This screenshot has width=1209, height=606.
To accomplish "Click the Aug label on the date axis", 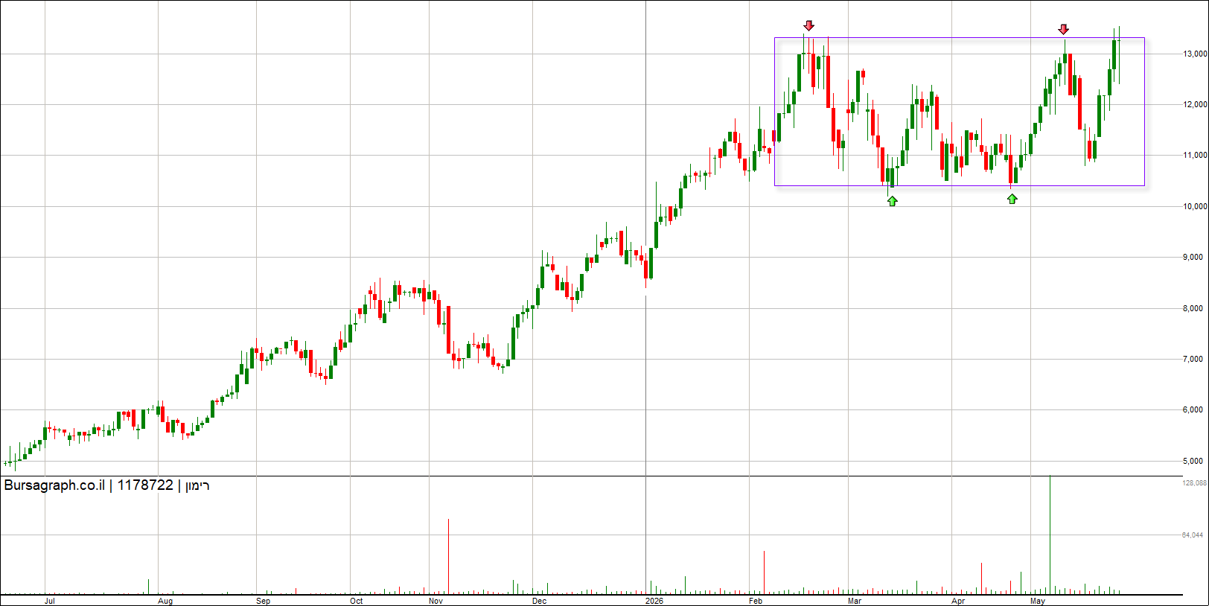I will coord(165,601).
